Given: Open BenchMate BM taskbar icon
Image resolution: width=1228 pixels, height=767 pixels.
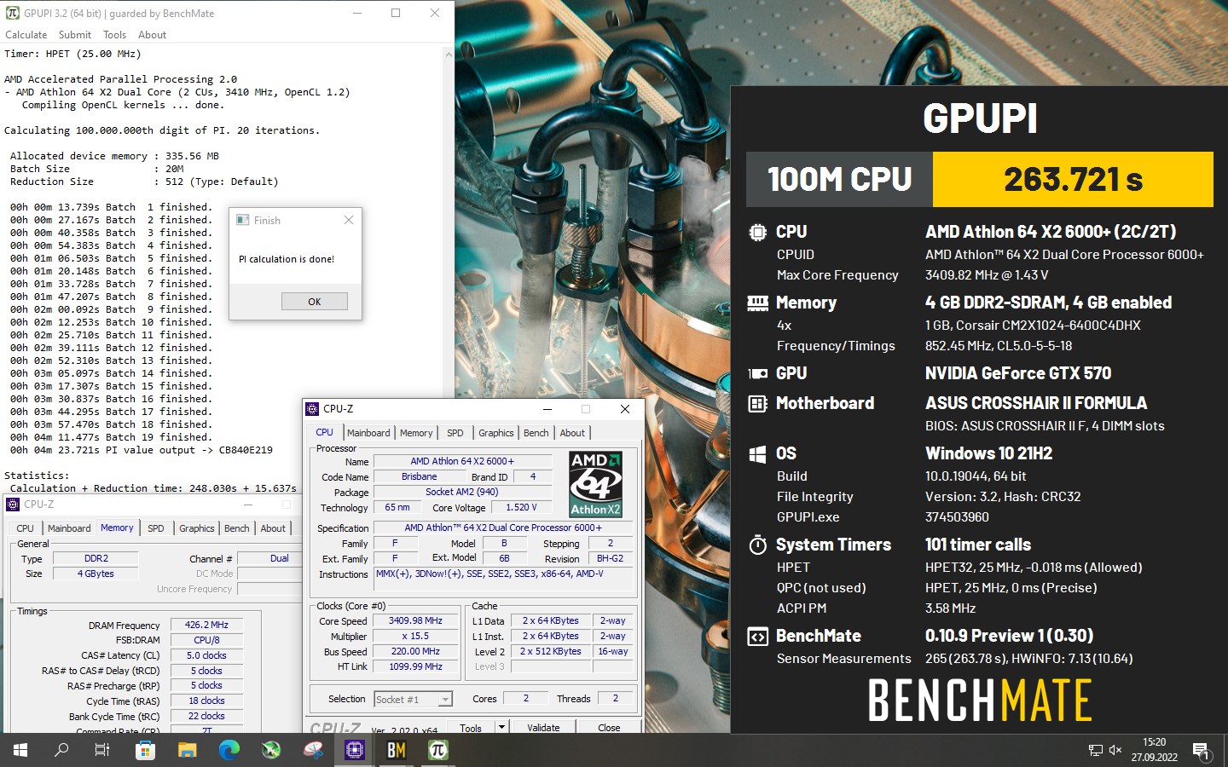Looking at the screenshot, I should coord(397,750).
